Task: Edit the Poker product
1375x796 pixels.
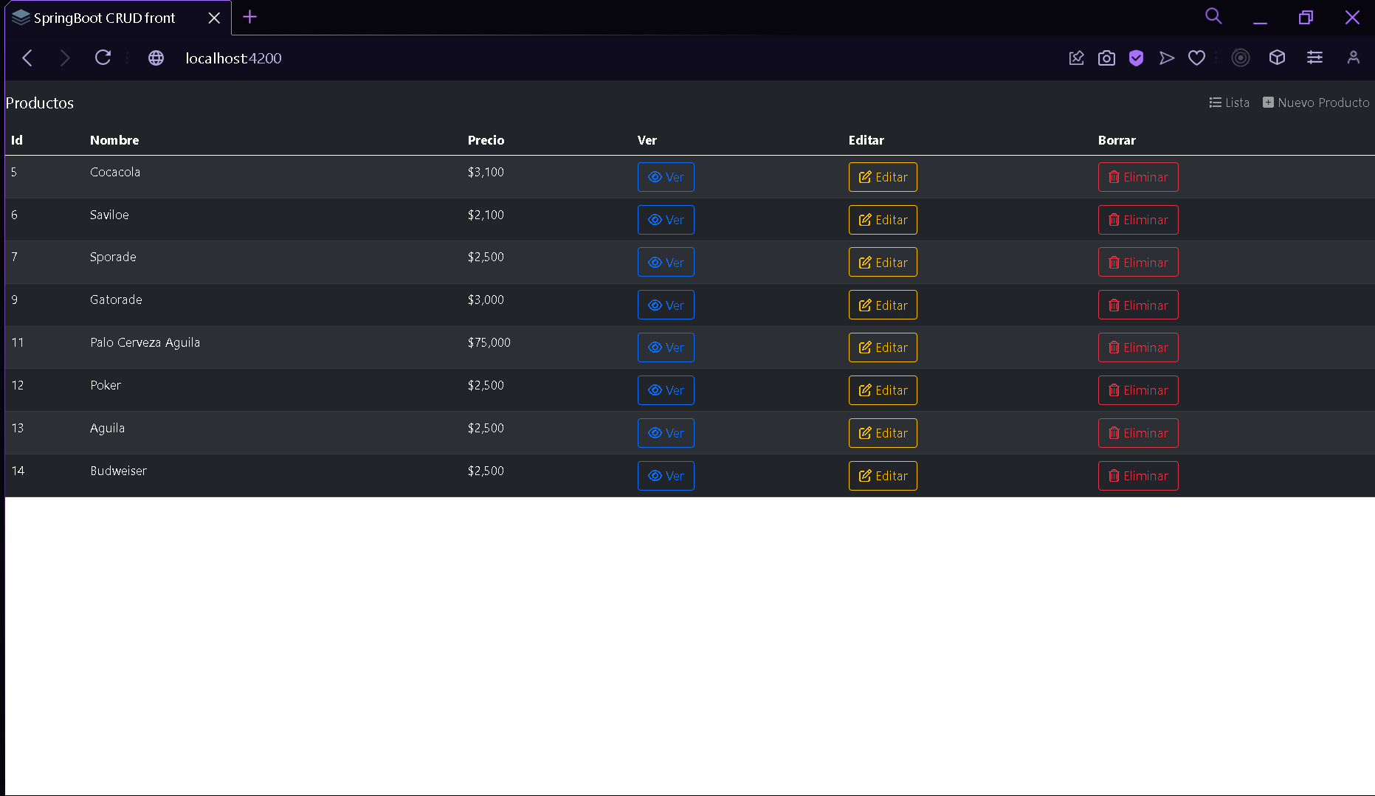Action: [883, 390]
